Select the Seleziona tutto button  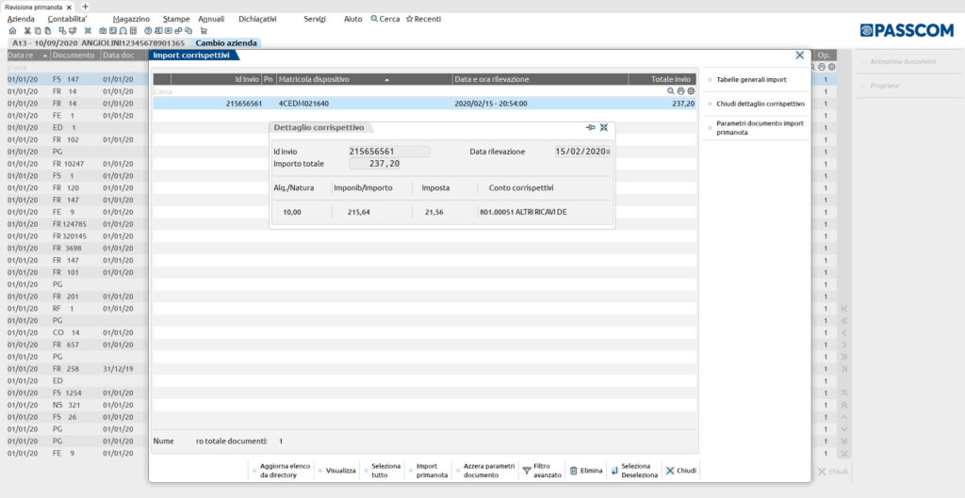point(382,471)
